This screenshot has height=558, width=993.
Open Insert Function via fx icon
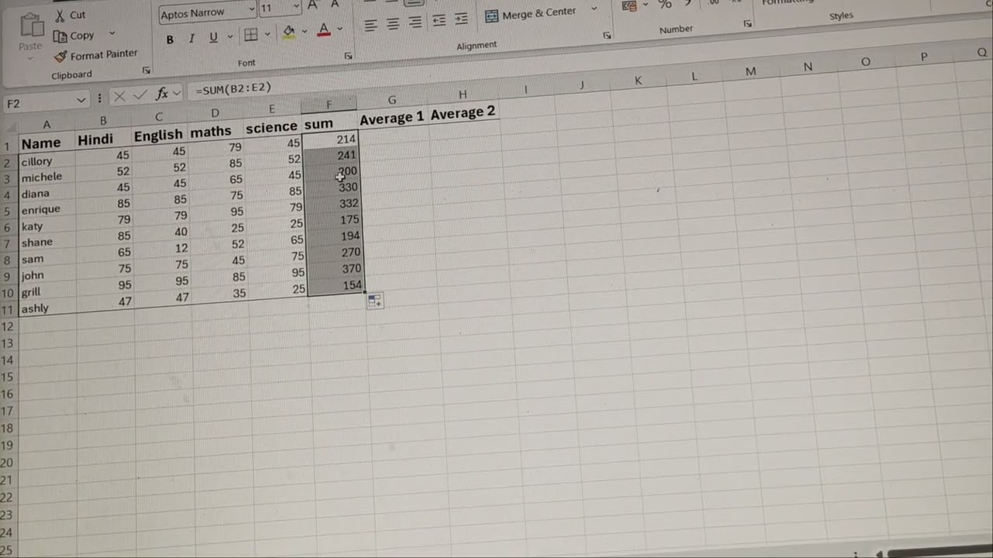161,94
